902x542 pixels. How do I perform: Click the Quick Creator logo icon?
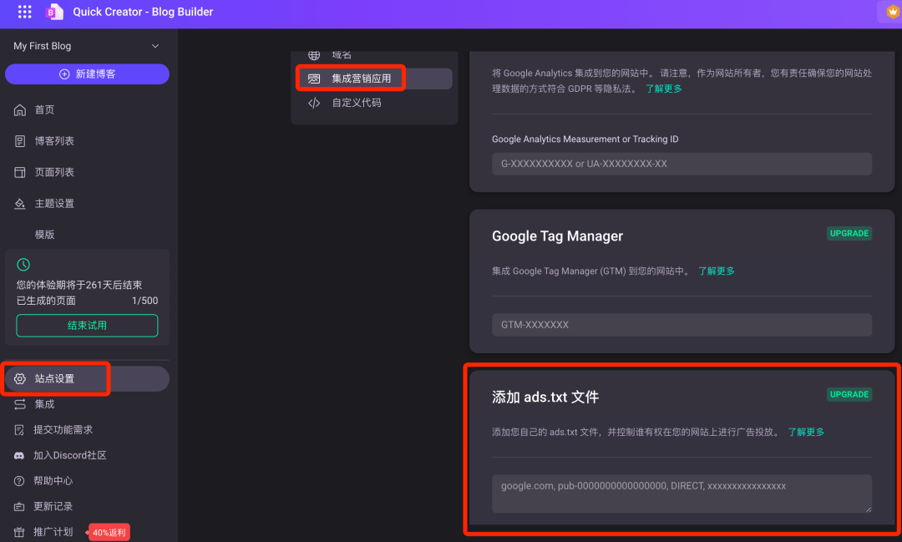[54, 12]
